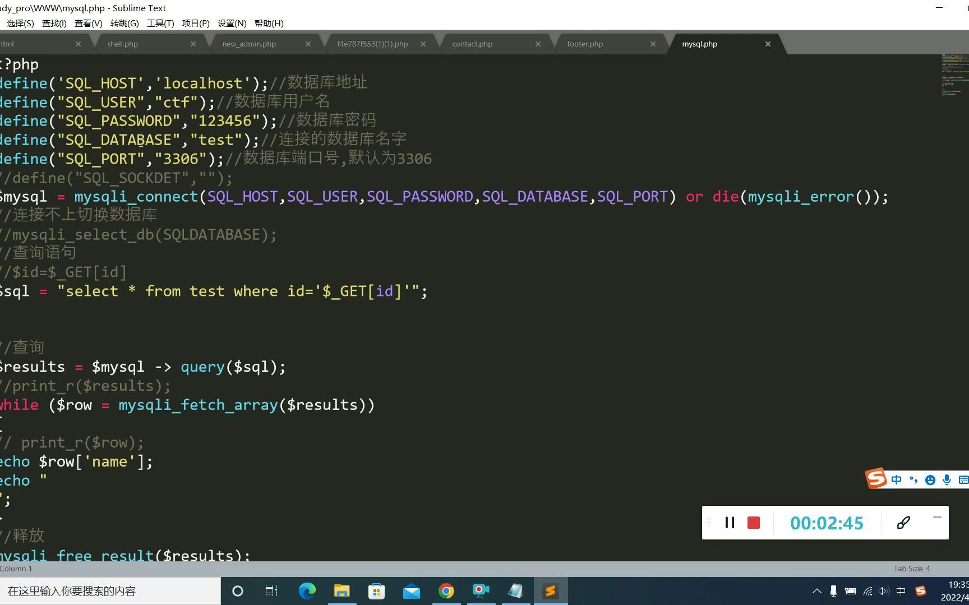Open File Explorer from the taskbar
This screenshot has height=605, width=969.
pyautogui.click(x=342, y=591)
